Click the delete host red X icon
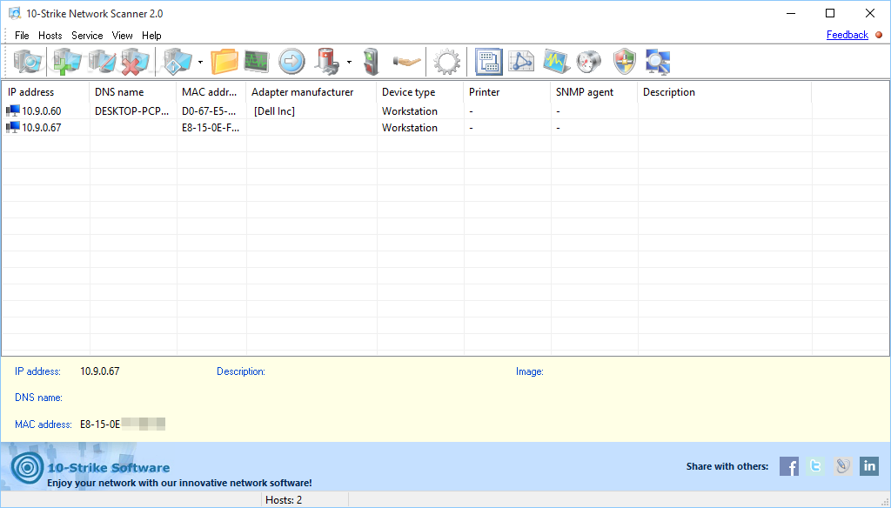891x508 pixels. (x=135, y=62)
